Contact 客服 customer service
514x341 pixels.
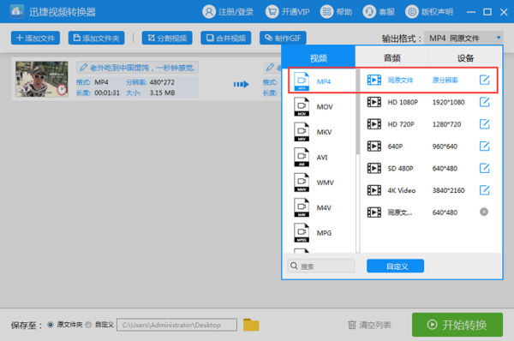[379, 12]
